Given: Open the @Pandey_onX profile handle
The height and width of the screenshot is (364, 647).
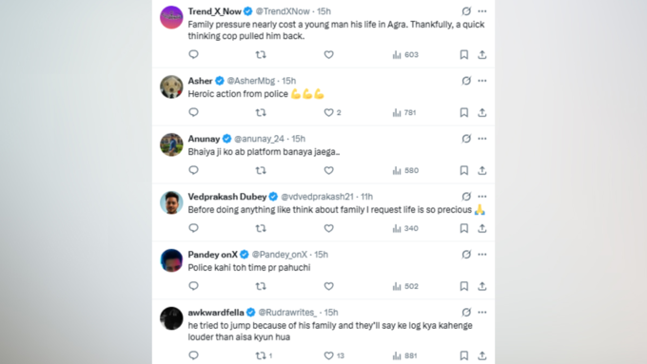Looking at the screenshot, I should click(280, 255).
